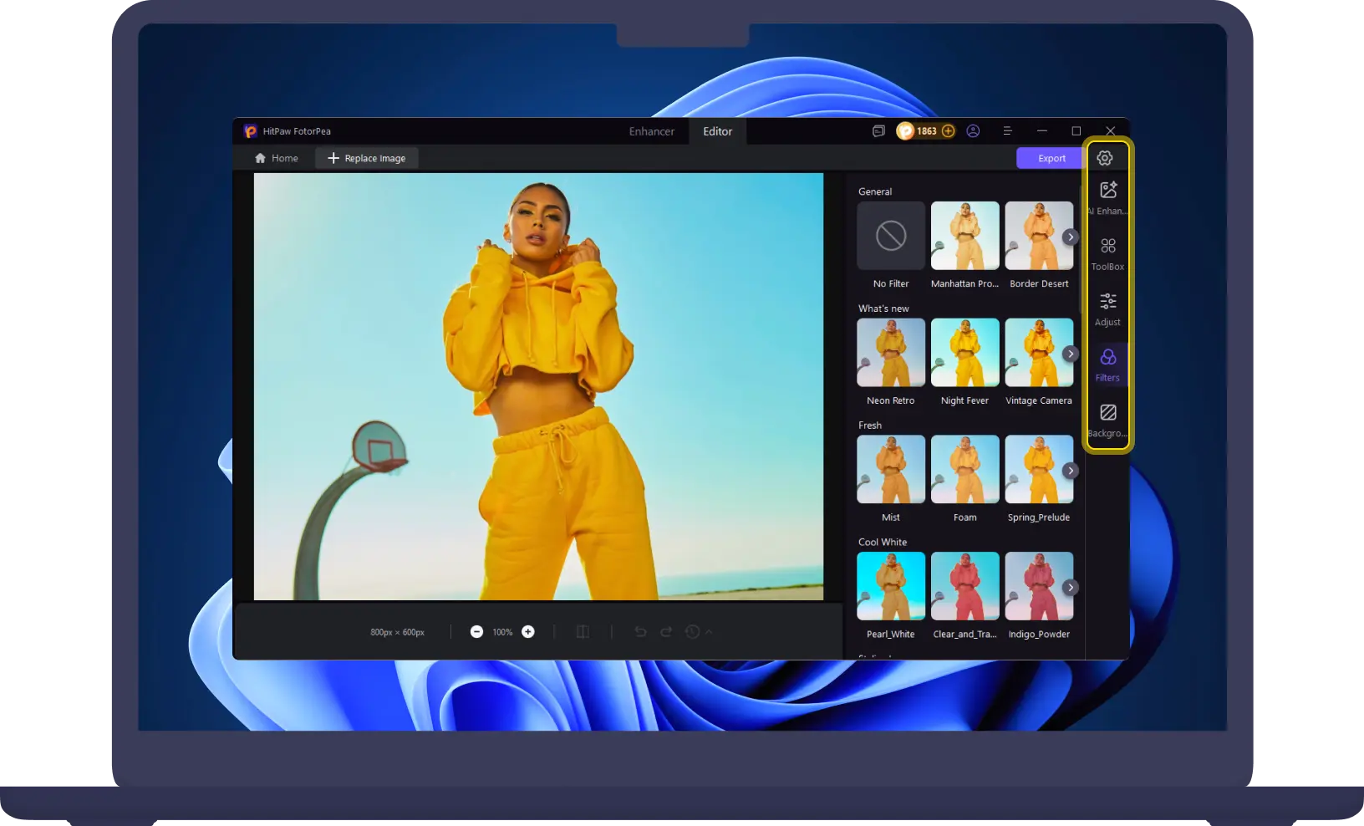The width and height of the screenshot is (1364, 826).
Task: Expand the General filters row with the chevron
Action: (x=1071, y=237)
